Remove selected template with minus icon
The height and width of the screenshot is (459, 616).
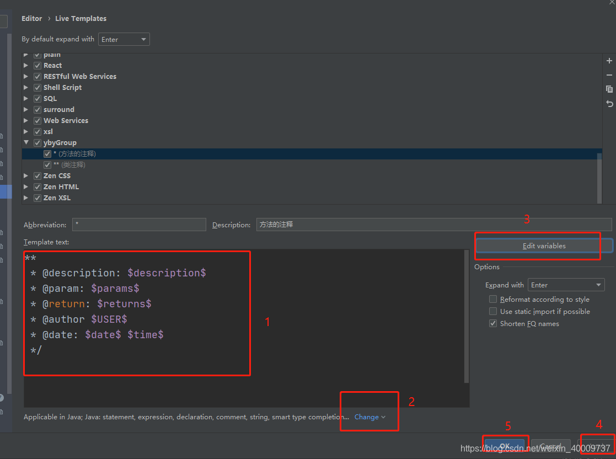coord(609,75)
